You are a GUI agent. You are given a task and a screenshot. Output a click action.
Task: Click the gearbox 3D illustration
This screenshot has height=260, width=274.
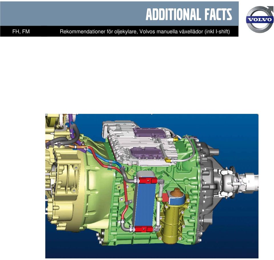point(152,186)
